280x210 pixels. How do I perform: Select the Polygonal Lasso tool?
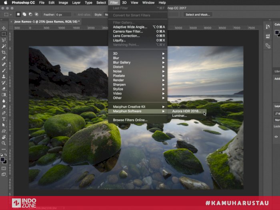point(4,40)
